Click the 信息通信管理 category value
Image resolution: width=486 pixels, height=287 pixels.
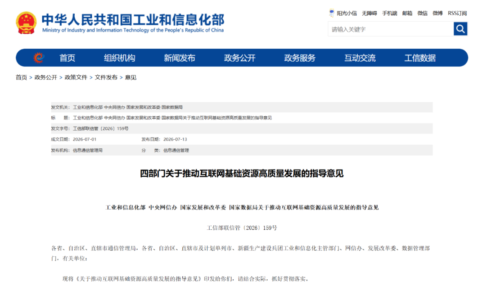pyautogui.click(x=176, y=150)
